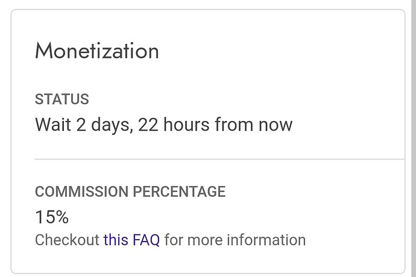Click the word 'information' in the FAQ hint
416x277 pixels.
pos(266,240)
